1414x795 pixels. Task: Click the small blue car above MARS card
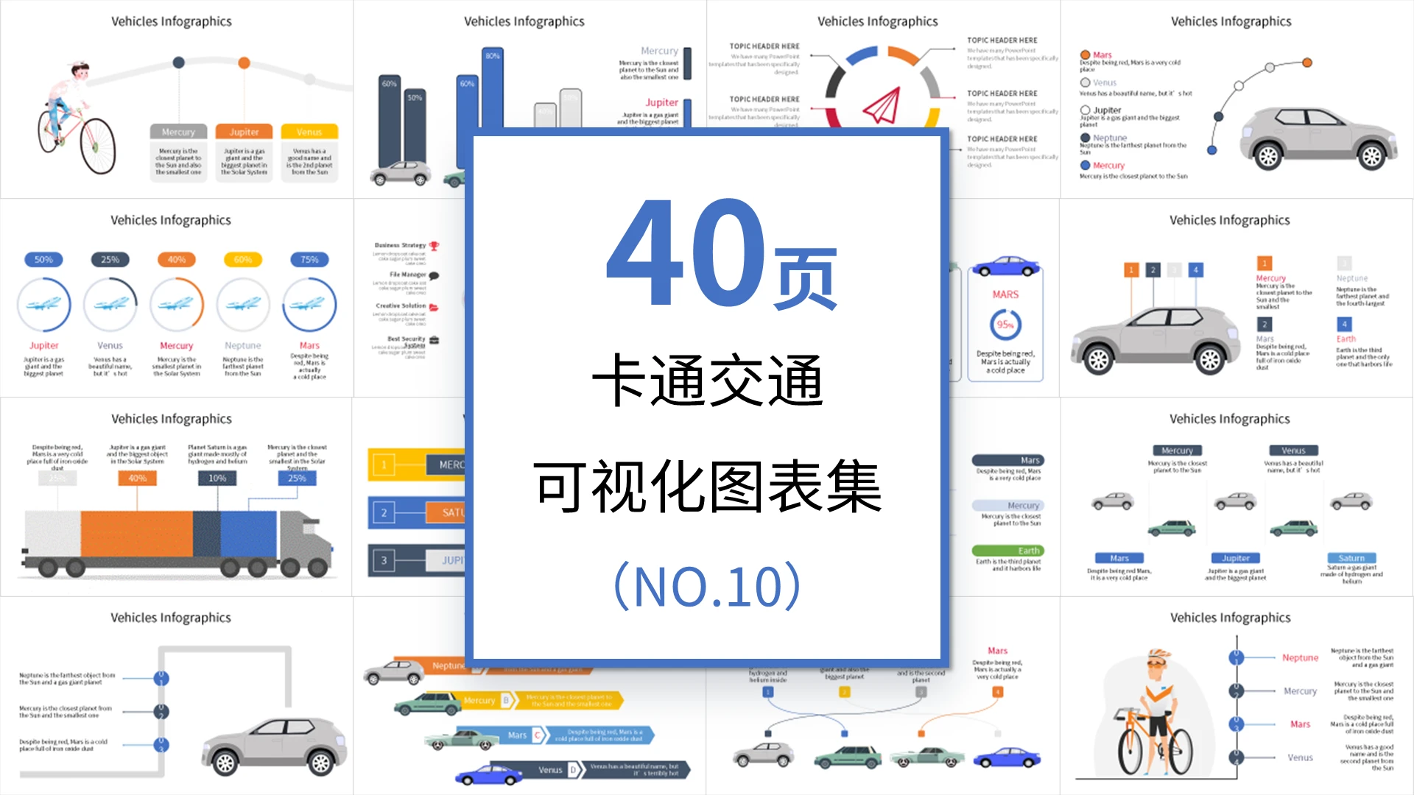pos(1005,266)
